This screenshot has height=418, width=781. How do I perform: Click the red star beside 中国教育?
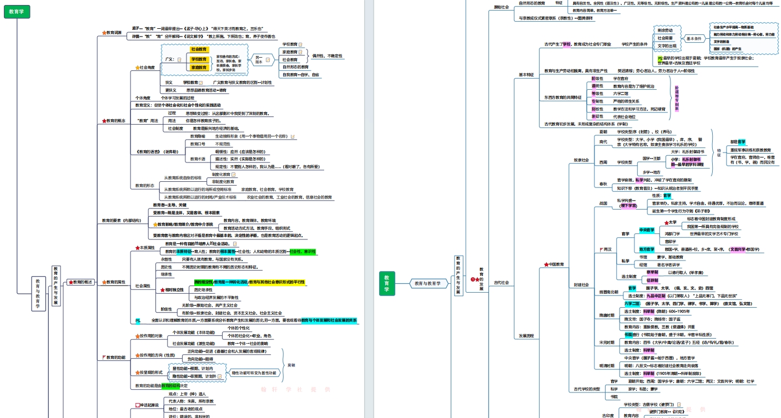(x=545, y=264)
